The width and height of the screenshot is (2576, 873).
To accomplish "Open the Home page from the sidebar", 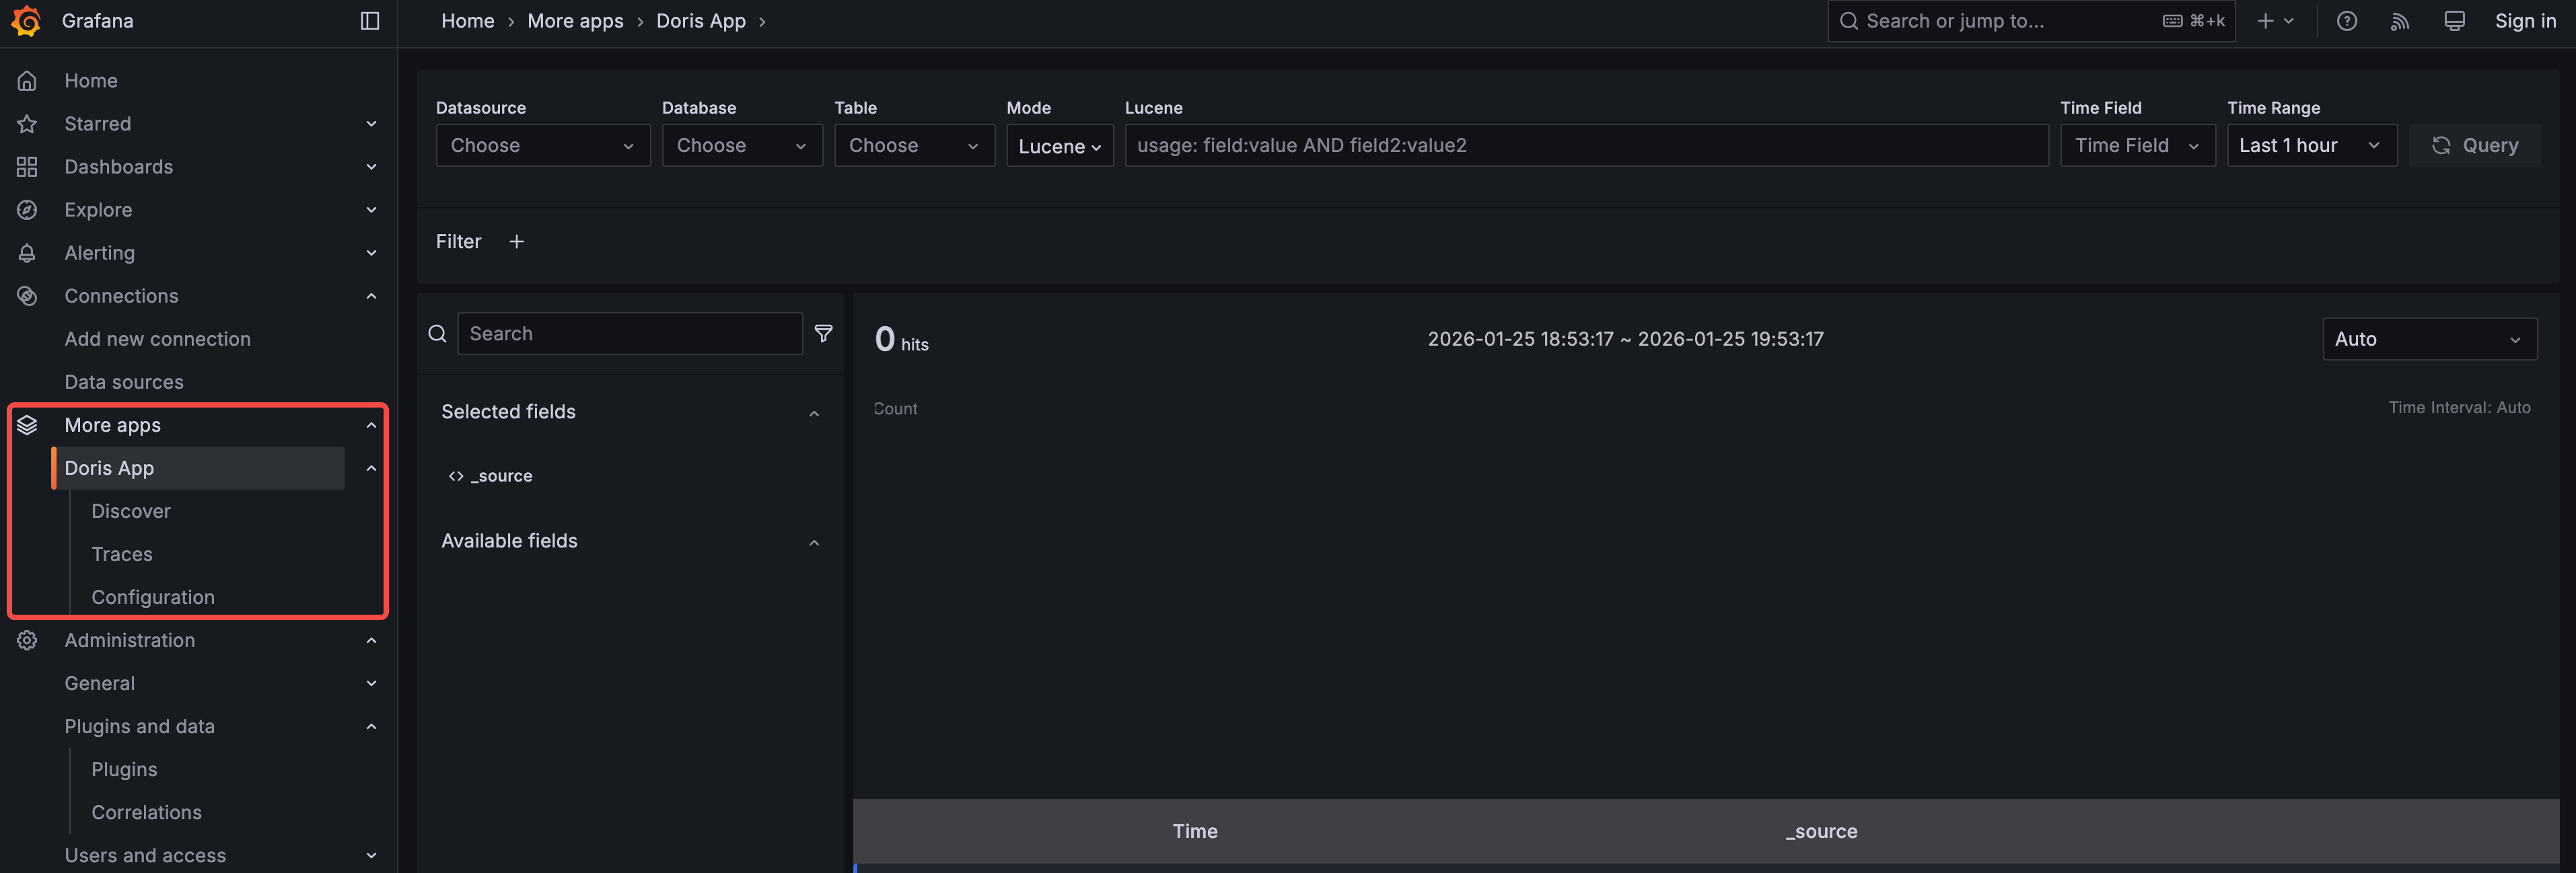I will [x=91, y=81].
